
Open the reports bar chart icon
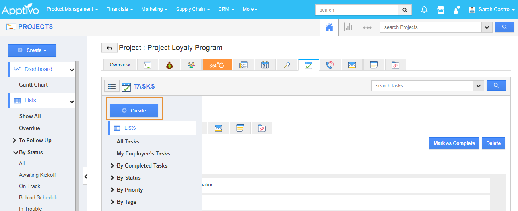(348, 27)
